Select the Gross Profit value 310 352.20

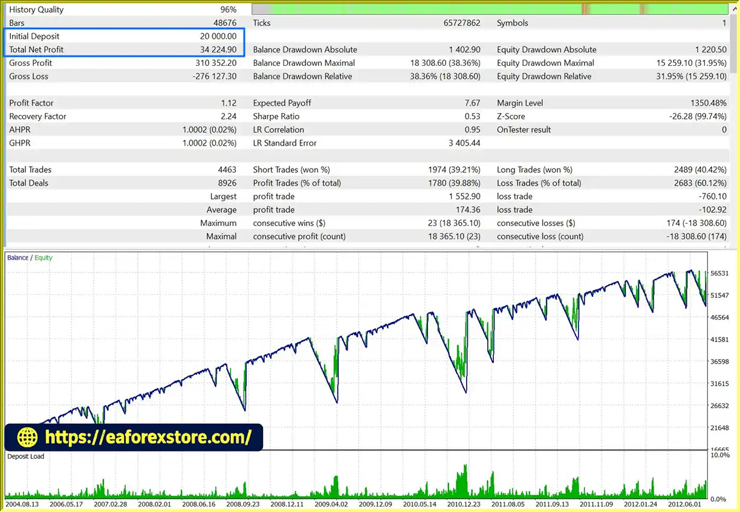pos(216,63)
